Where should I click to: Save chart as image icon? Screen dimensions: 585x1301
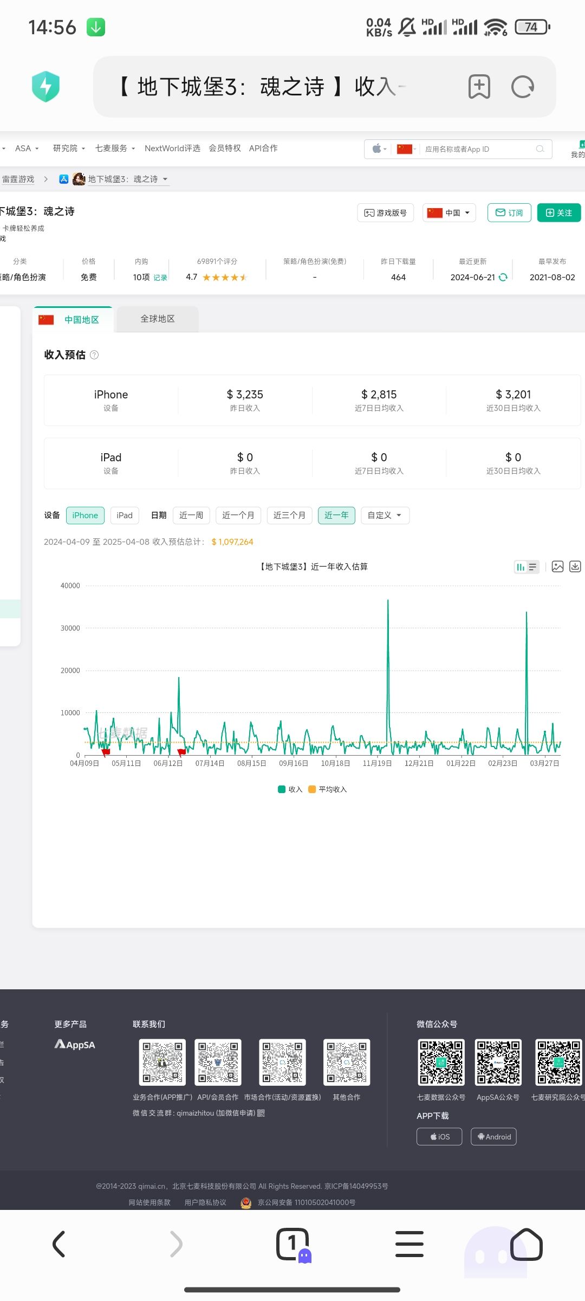(557, 566)
